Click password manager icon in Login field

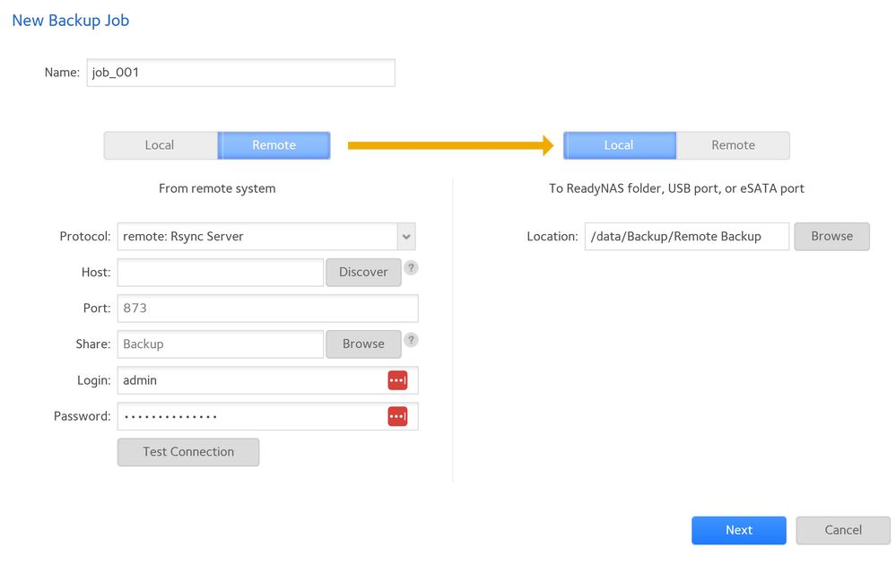pyautogui.click(x=397, y=380)
